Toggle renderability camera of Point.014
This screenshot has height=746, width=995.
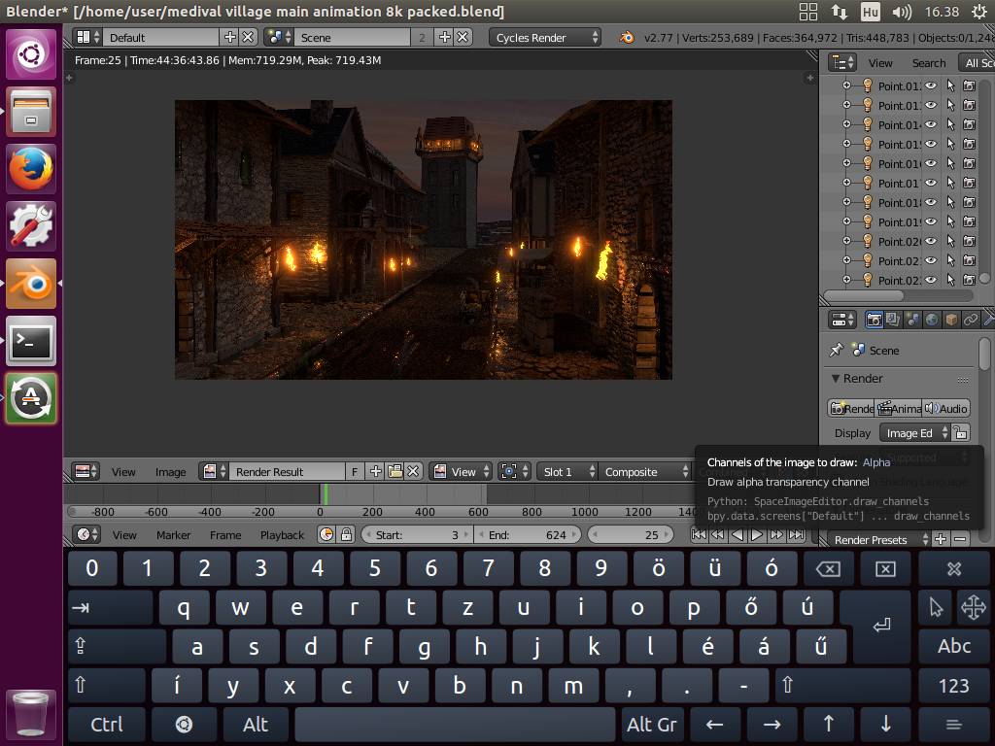(969, 124)
